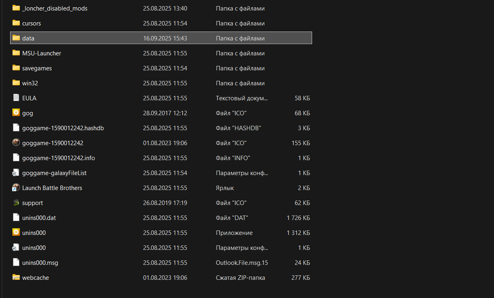This screenshot has height=298, width=494.
Task: Click the support ICO file icon
Action: (x=16, y=203)
